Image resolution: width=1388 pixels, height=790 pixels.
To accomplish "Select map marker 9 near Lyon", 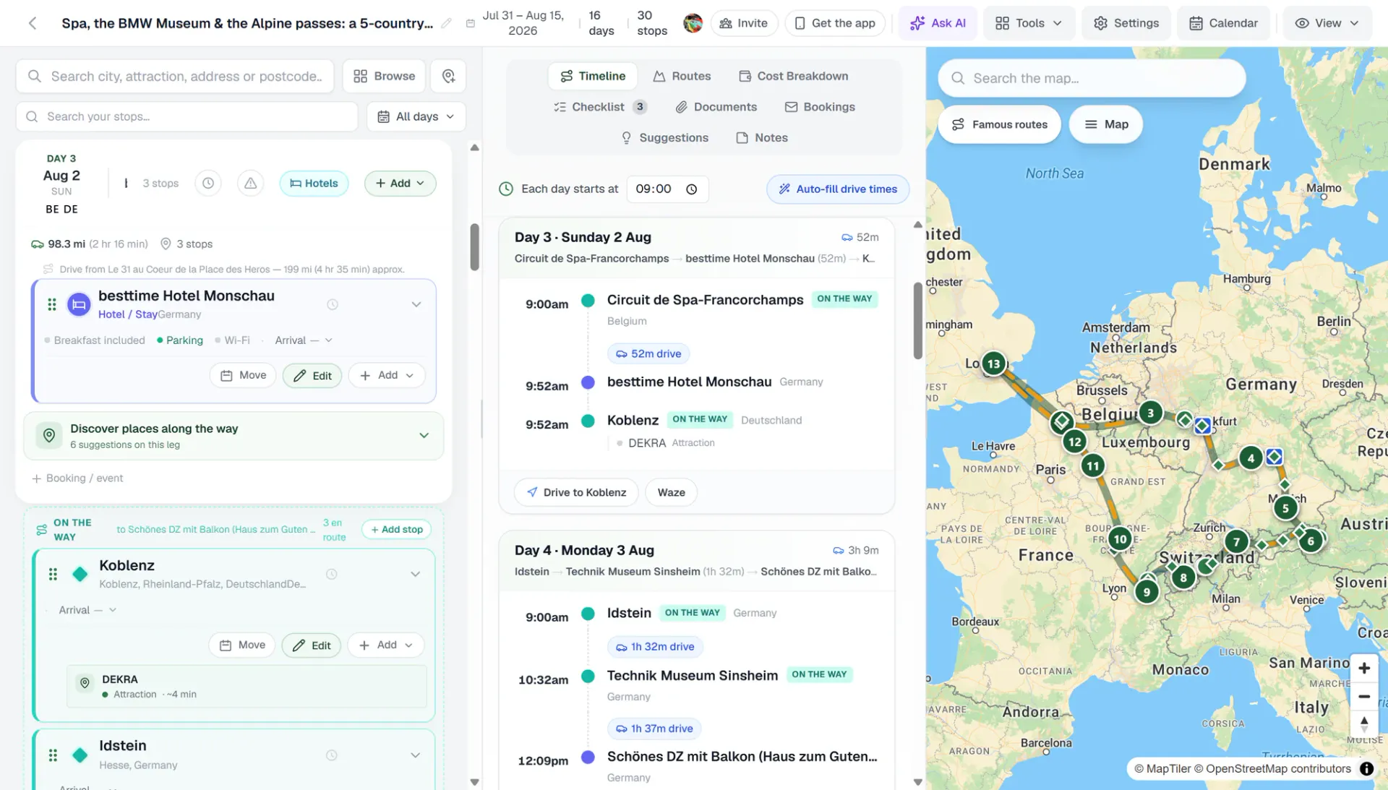I will (x=1147, y=592).
